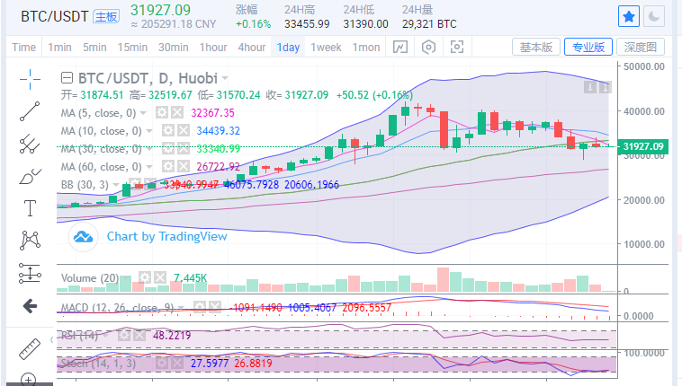The width and height of the screenshot is (682, 386).
Task: Expand MACD (12, 26, close, 9) dropdown arrow
Action: (x=181, y=308)
